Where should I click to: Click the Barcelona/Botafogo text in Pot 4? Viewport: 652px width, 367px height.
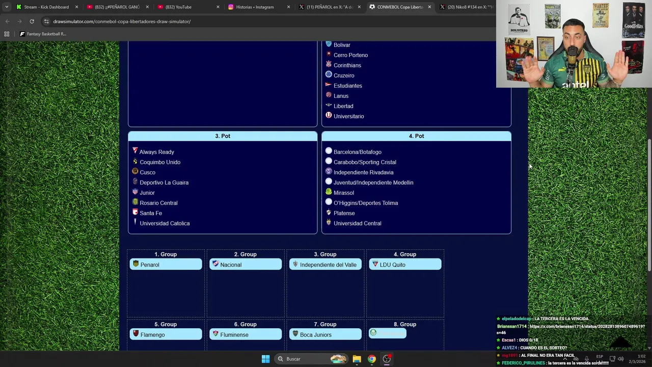coord(357,152)
